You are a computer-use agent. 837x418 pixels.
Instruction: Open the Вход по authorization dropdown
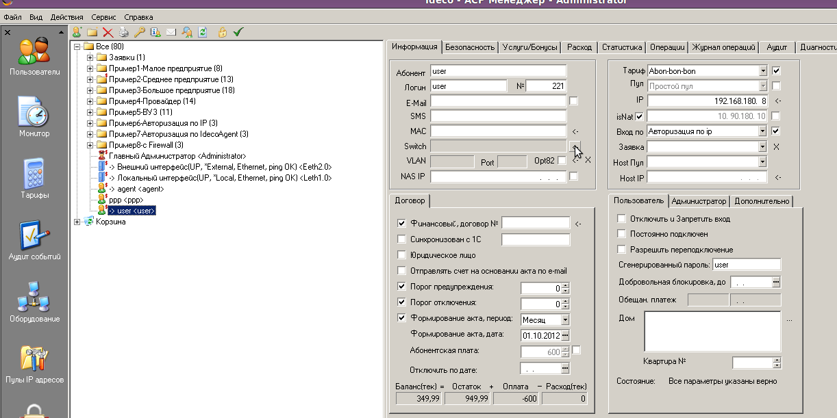tap(762, 131)
